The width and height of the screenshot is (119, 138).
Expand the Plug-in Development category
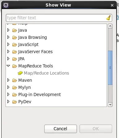[8, 94]
